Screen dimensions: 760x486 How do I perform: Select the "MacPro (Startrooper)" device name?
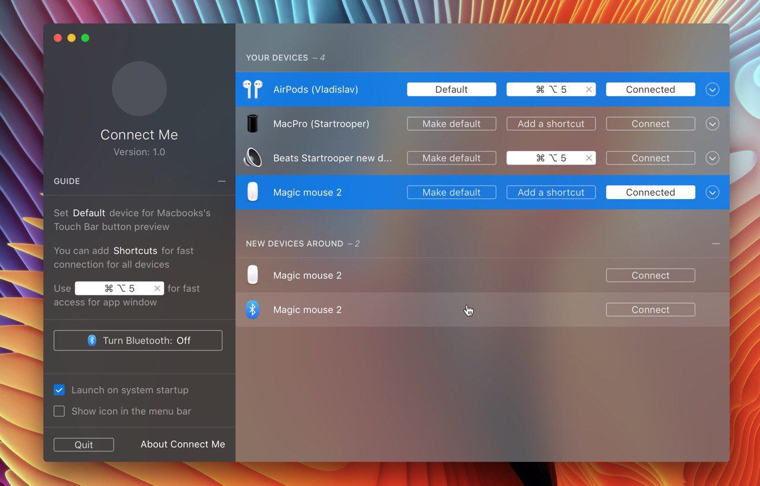click(321, 124)
